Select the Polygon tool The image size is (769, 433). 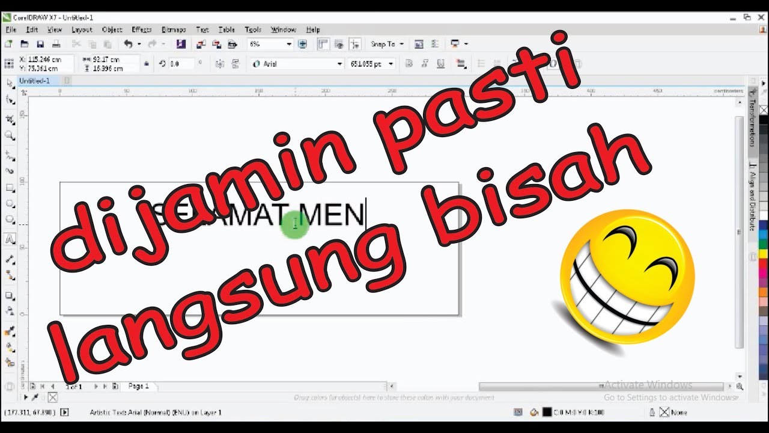point(10,220)
